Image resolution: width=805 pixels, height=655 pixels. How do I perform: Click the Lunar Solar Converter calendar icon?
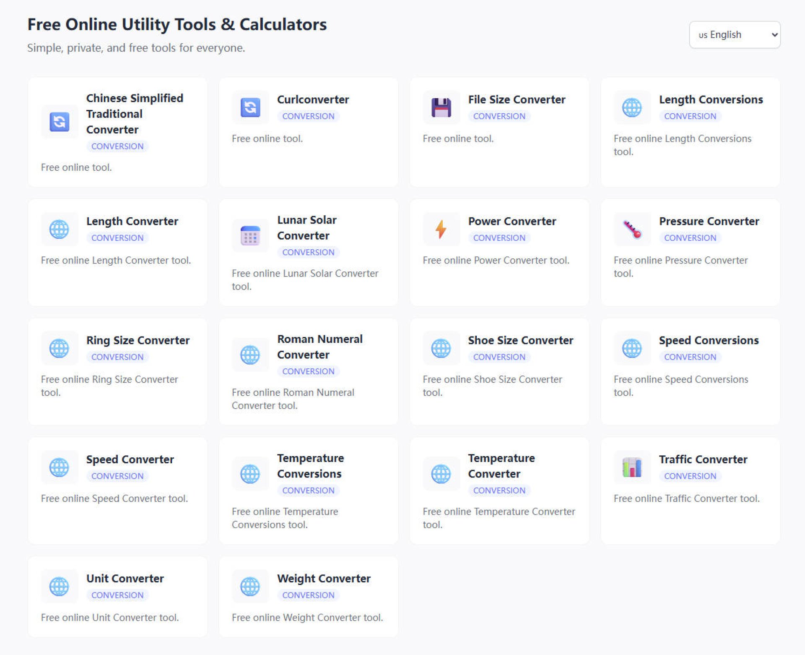[x=250, y=235]
